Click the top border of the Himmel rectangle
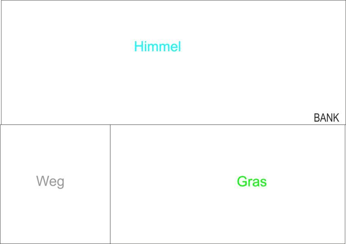This screenshot has height=244, width=346. (173, 0)
